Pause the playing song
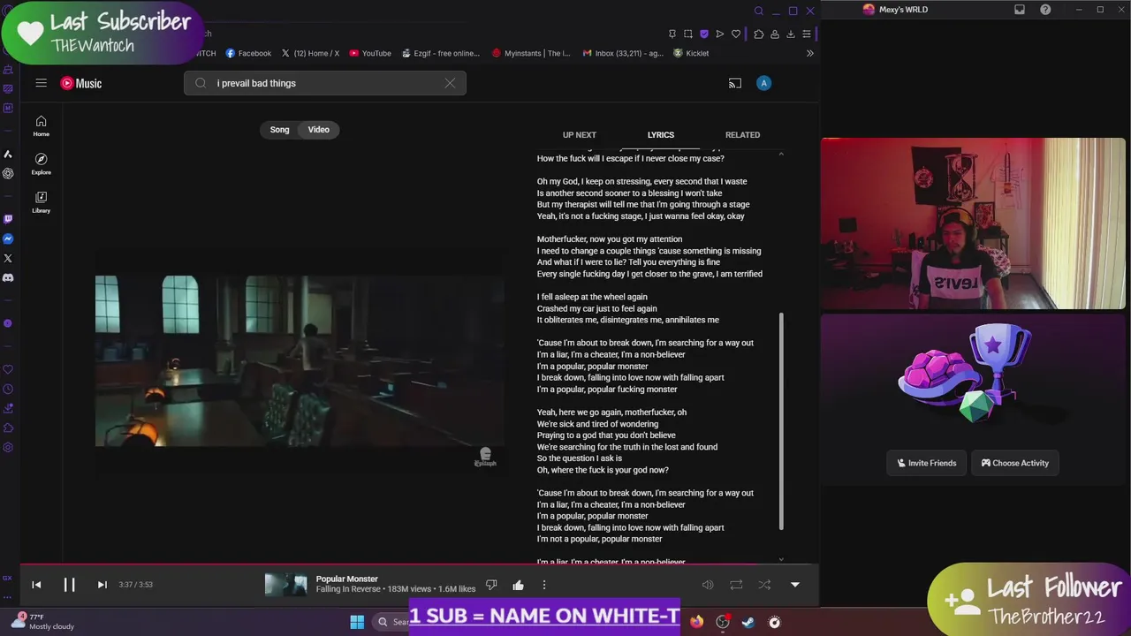The width and height of the screenshot is (1131, 636). [69, 585]
